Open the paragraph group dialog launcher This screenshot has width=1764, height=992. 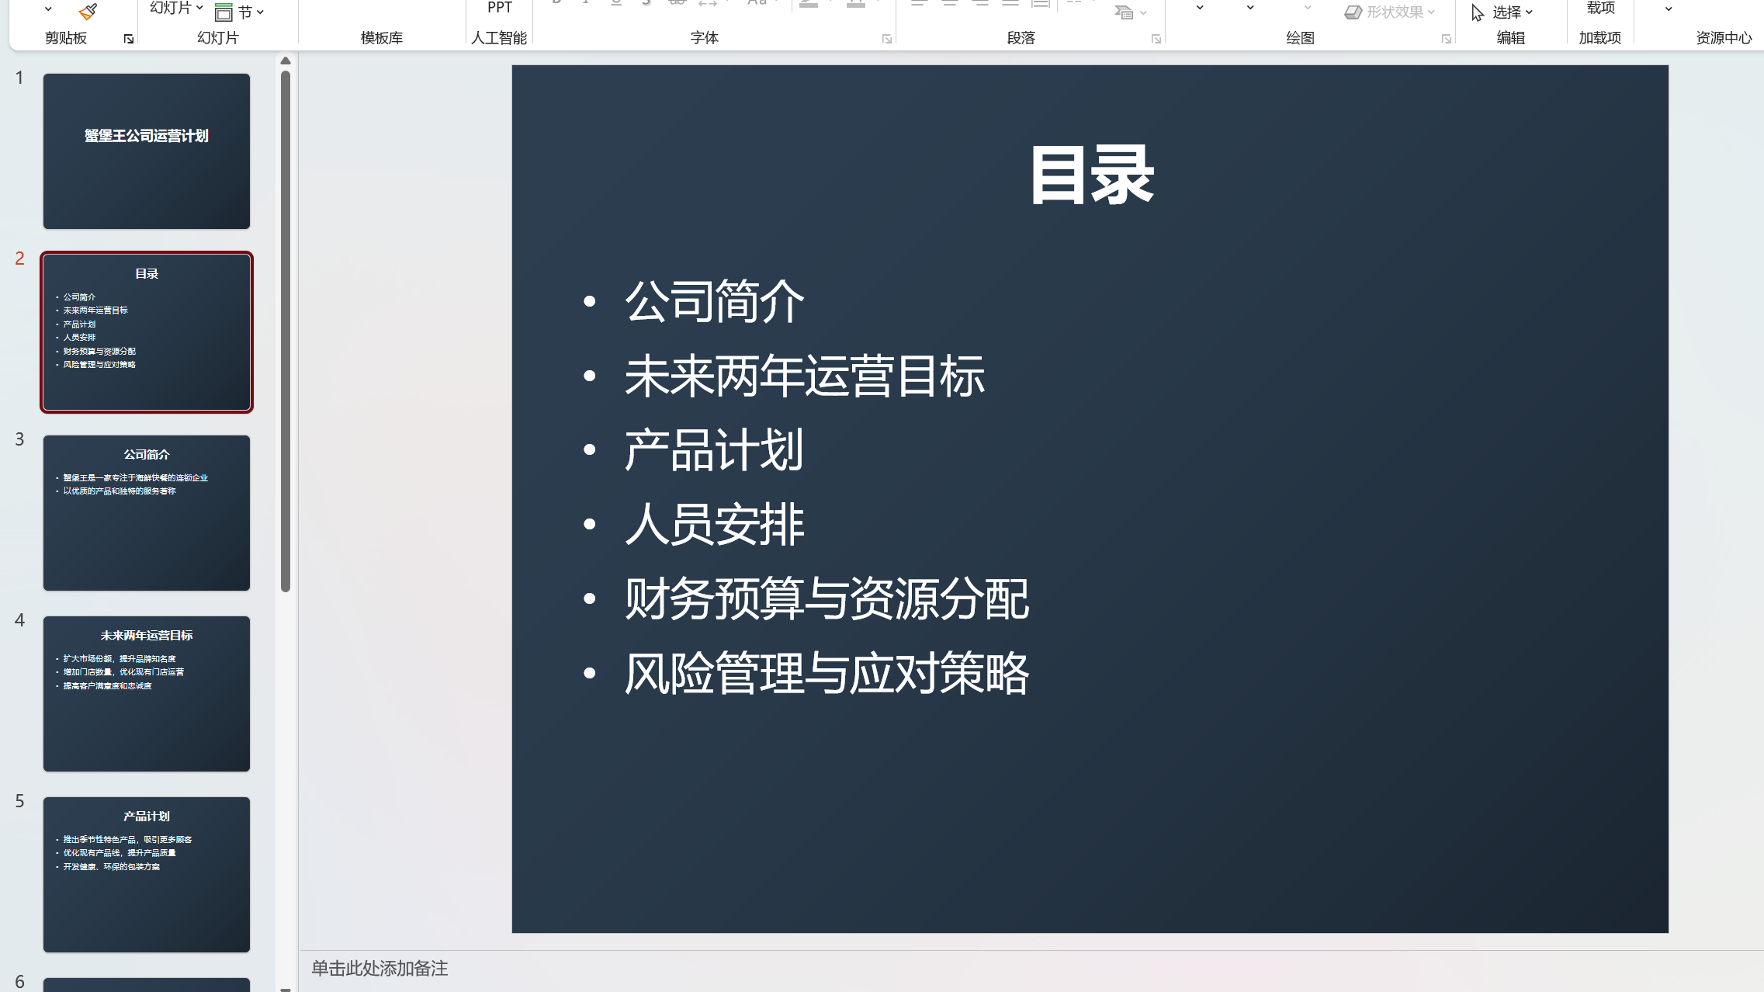pos(1156,39)
